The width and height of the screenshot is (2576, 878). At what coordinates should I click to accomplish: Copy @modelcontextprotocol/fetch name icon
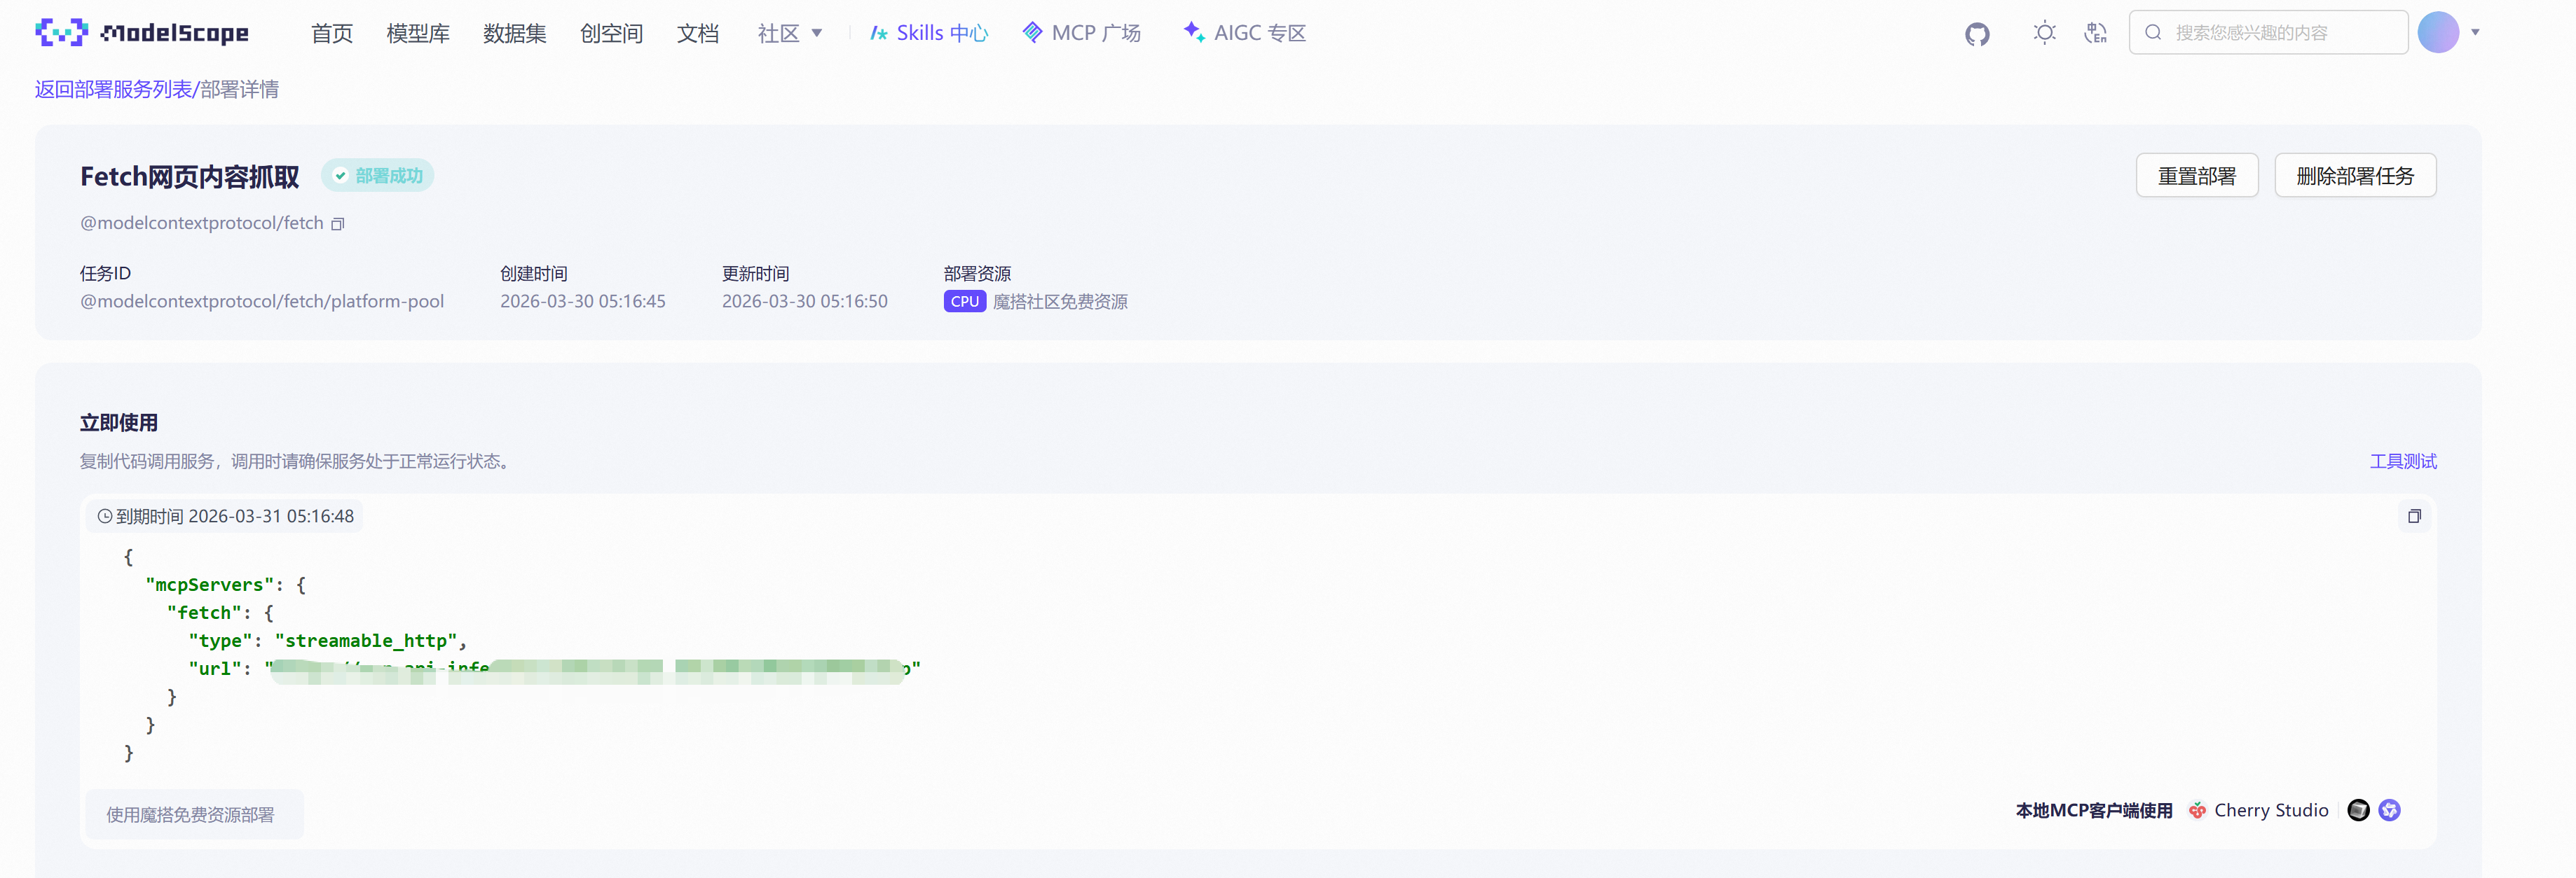pos(338,224)
